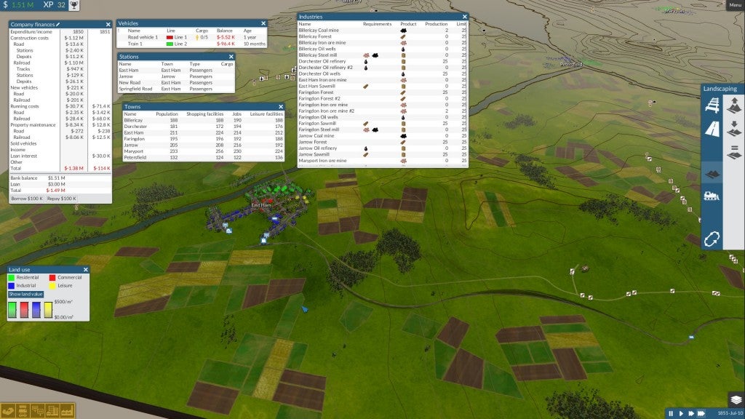Pause the game simulation

click(671, 413)
